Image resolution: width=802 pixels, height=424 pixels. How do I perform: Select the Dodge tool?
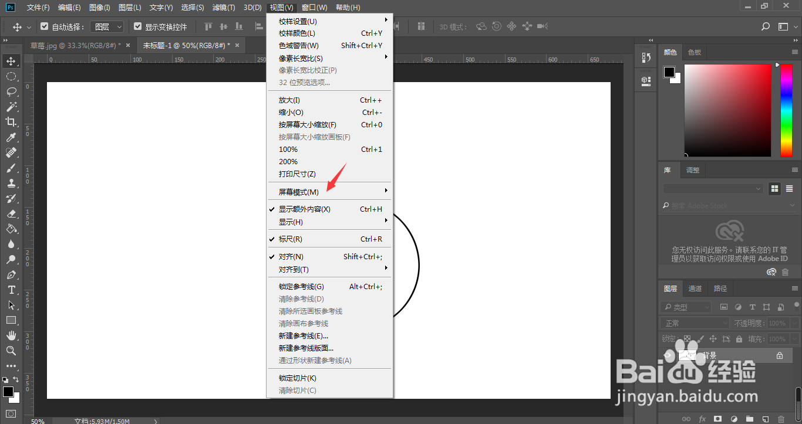pyautogui.click(x=11, y=259)
